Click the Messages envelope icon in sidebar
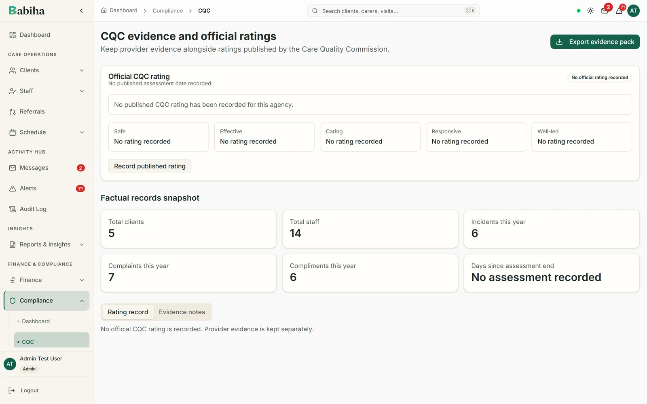This screenshot has height=404, width=647. (x=13, y=168)
